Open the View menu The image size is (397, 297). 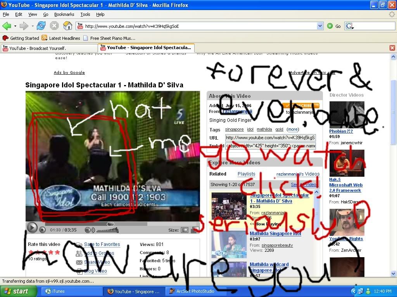pyautogui.click(x=33, y=14)
